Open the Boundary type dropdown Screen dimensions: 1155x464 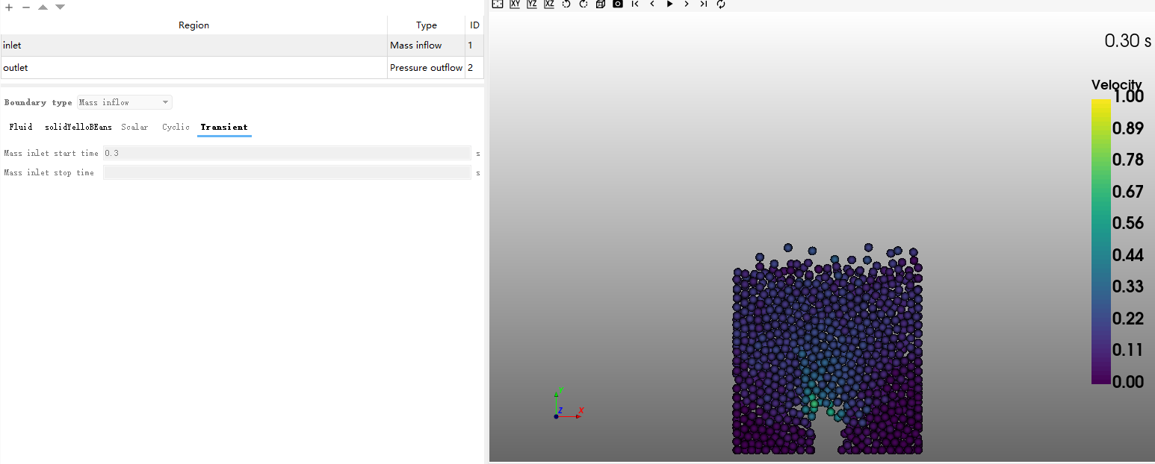click(125, 102)
